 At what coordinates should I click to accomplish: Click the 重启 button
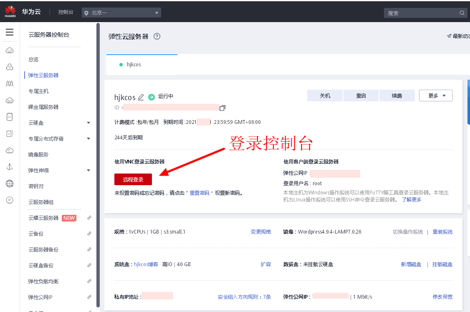[361, 96]
